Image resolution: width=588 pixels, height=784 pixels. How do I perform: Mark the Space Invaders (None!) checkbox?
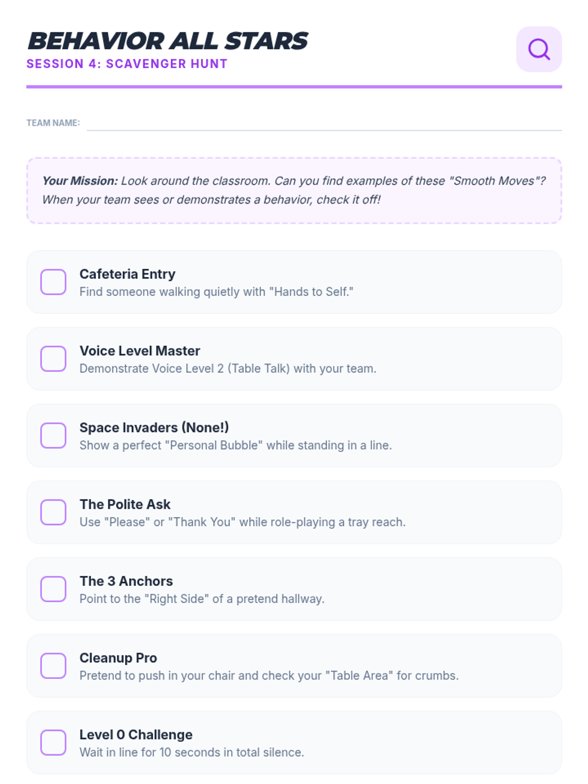(53, 435)
